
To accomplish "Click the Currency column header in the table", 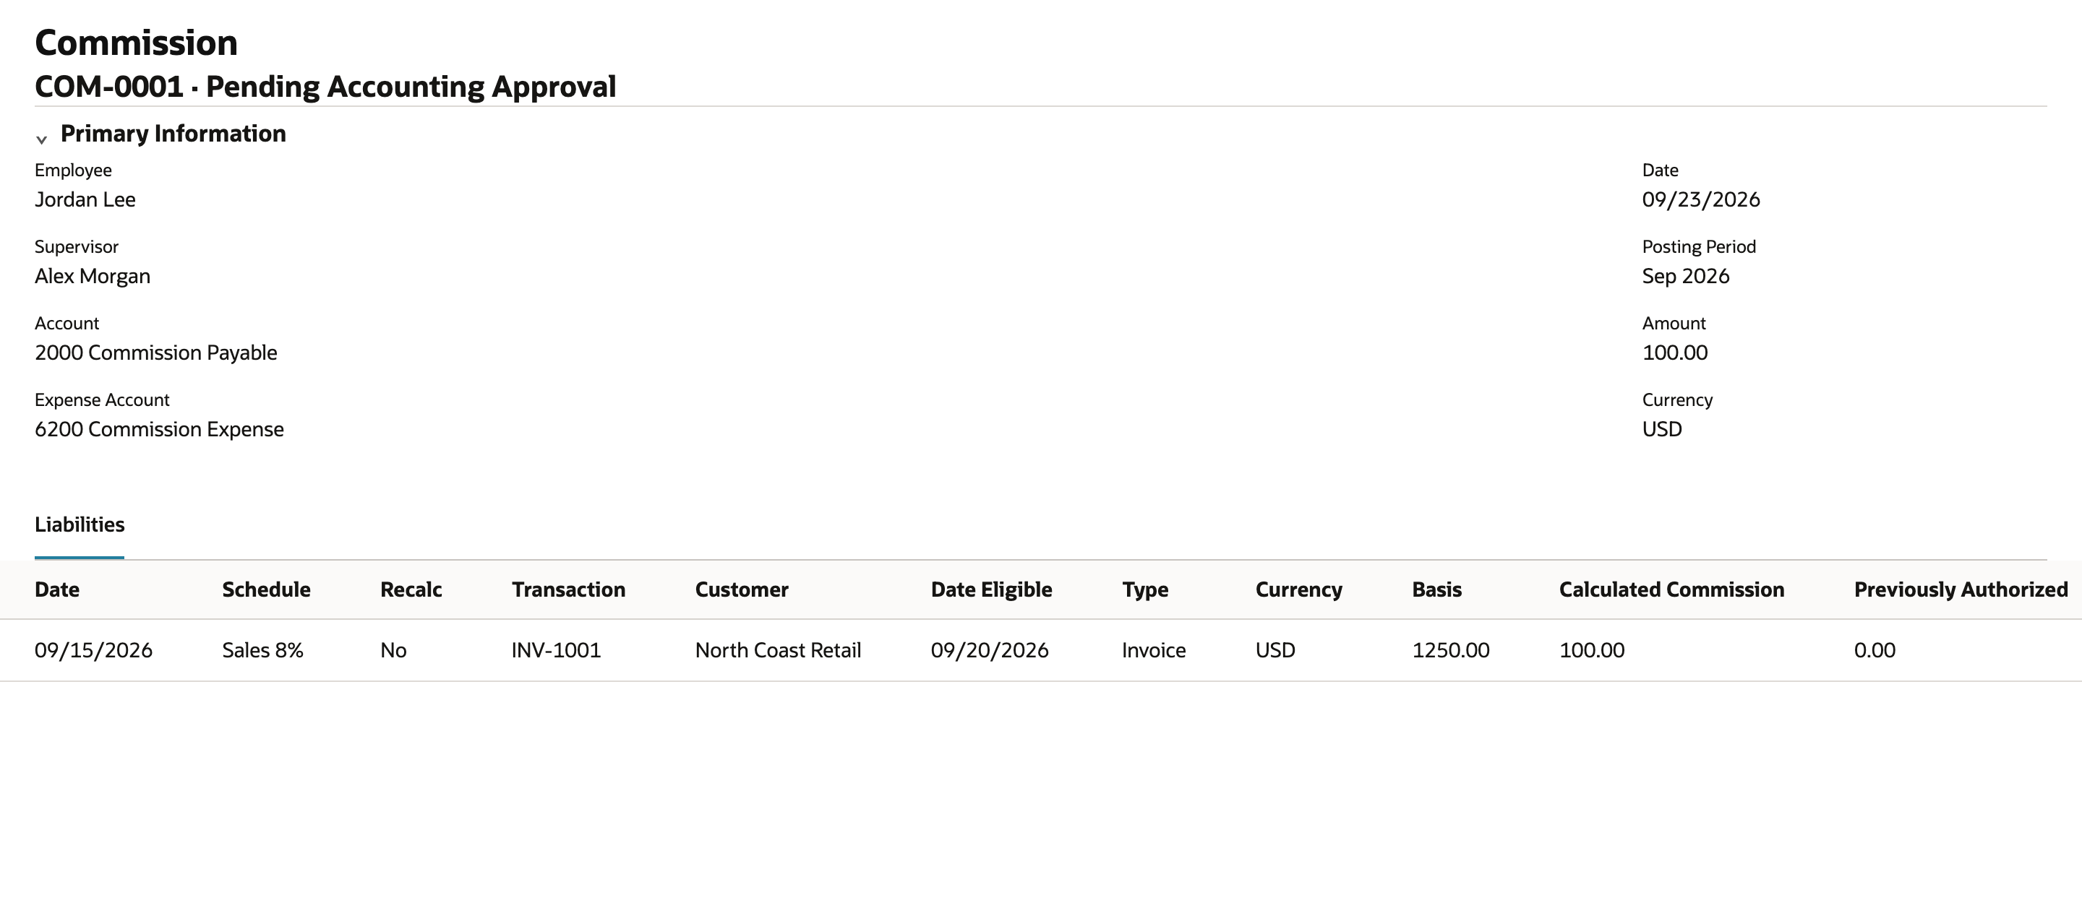I will click(x=1298, y=589).
